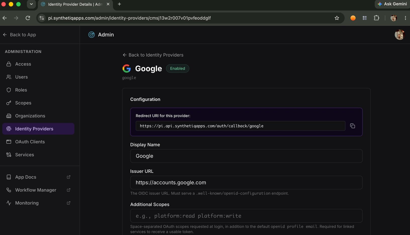Image resolution: width=410 pixels, height=235 pixels.
Task: Click the browser back arrow
Action: (x=5, y=18)
